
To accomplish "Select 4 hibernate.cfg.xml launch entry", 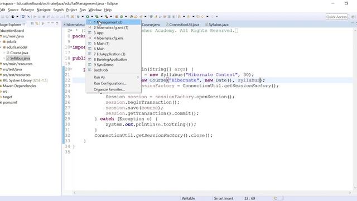I will coord(113,38).
